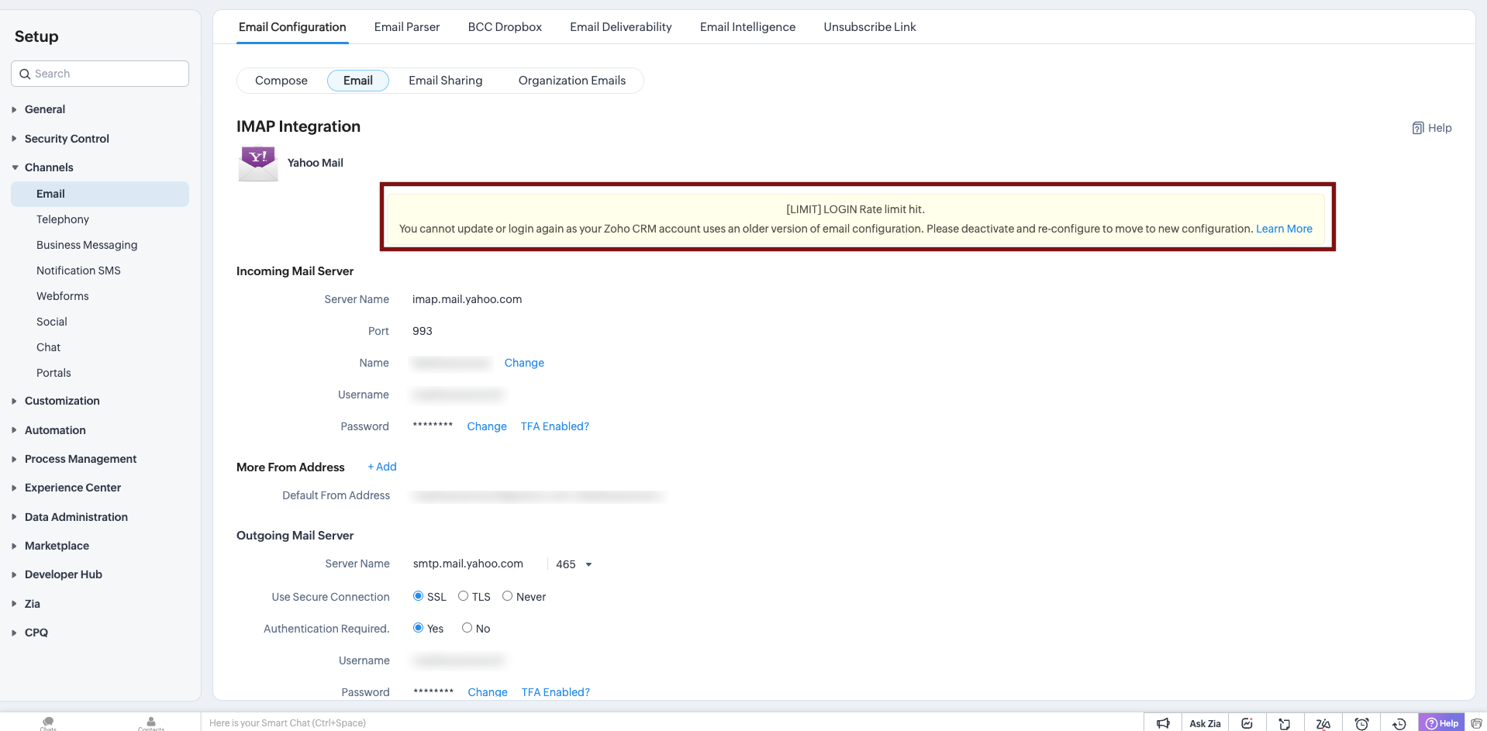The height and width of the screenshot is (731, 1487).
Task: Open the Organization Emails sub-tab
Action: point(572,81)
